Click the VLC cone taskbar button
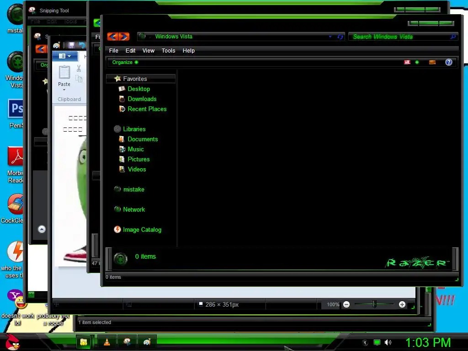The height and width of the screenshot is (351, 468). pos(107,342)
